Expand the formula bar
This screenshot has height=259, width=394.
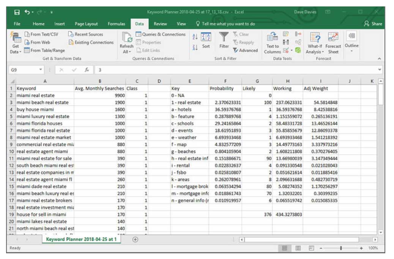point(380,70)
